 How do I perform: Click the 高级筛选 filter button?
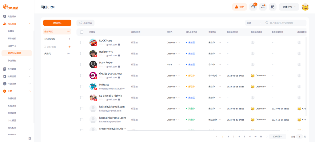click(86, 23)
